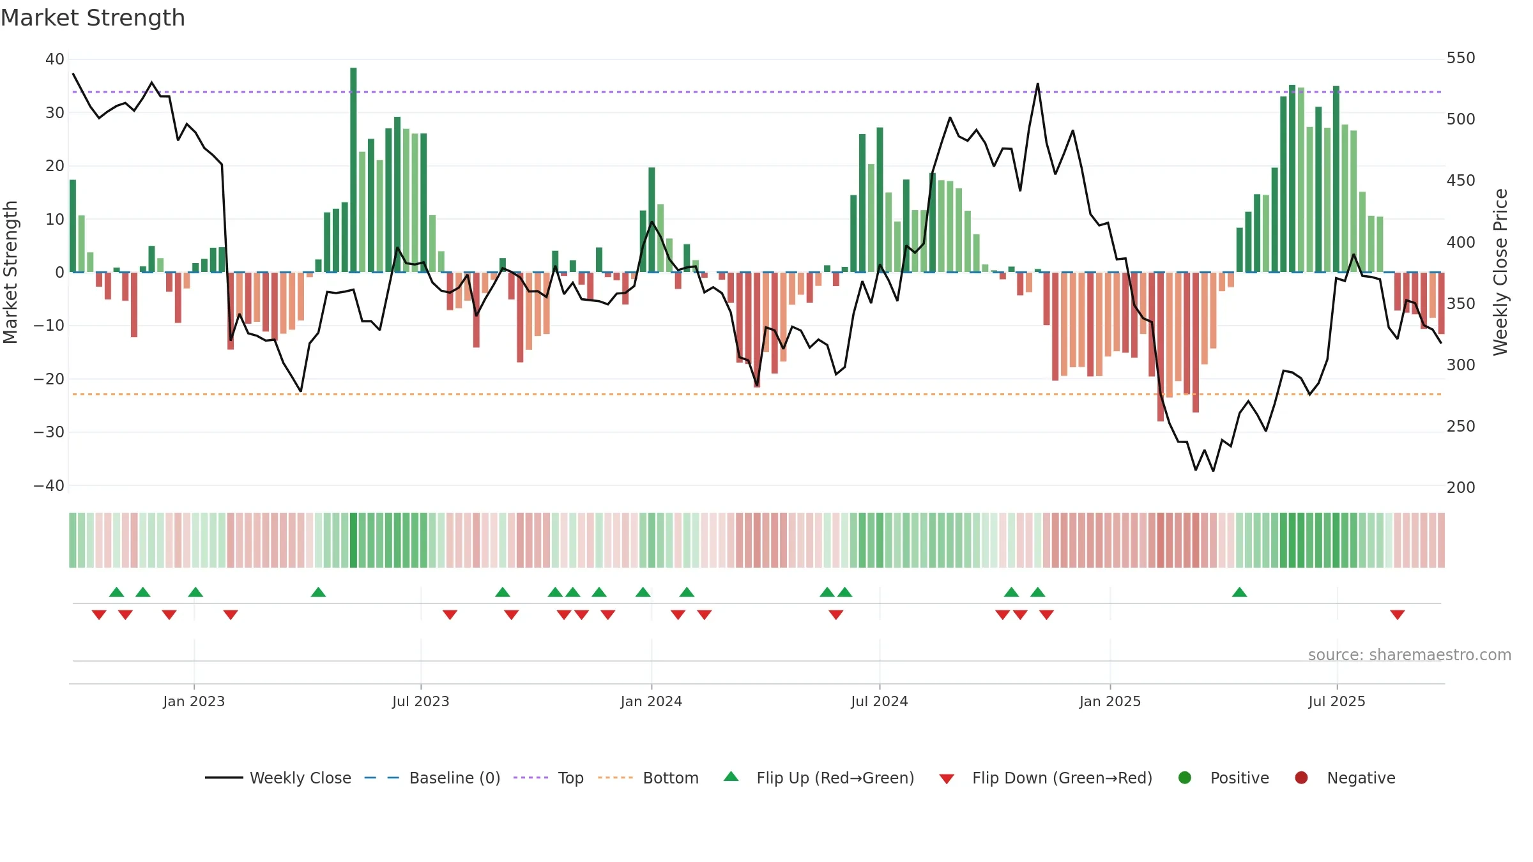Click the 'Jan 2025' x-axis label
1533x862 pixels.
tap(1110, 702)
